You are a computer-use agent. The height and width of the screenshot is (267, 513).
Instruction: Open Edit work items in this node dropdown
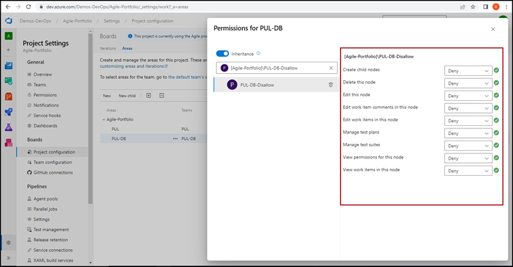coord(468,121)
